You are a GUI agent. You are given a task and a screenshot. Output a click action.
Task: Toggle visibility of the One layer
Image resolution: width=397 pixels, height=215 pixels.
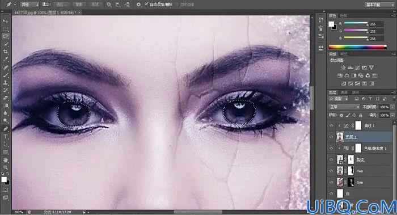331,182
